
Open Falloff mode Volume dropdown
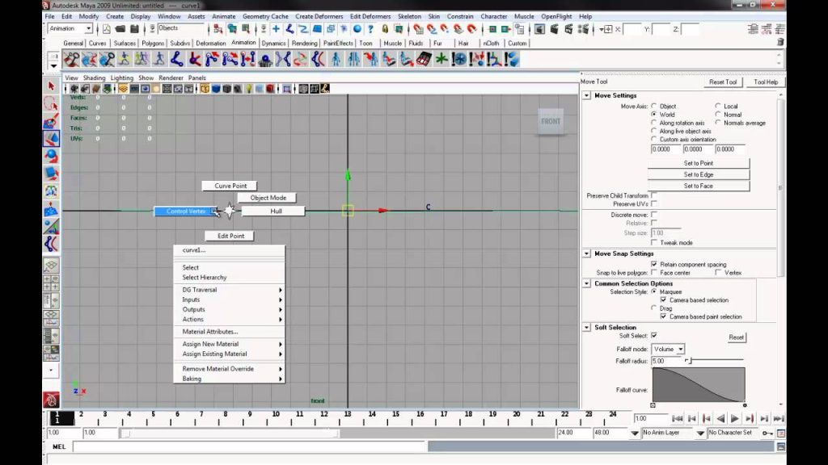[x=668, y=349]
